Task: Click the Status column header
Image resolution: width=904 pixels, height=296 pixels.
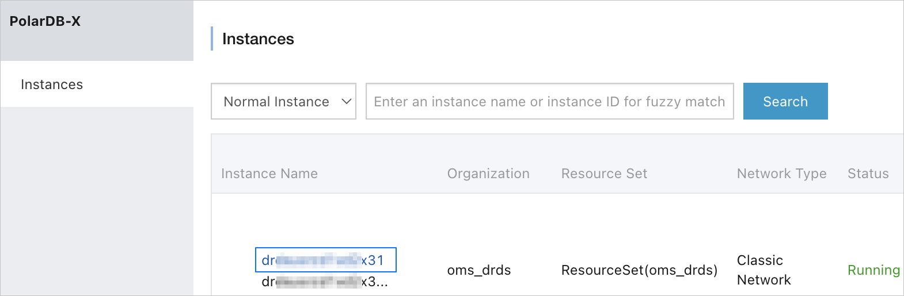Action: 868,174
